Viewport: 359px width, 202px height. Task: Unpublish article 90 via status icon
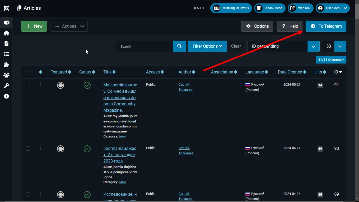(87, 149)
